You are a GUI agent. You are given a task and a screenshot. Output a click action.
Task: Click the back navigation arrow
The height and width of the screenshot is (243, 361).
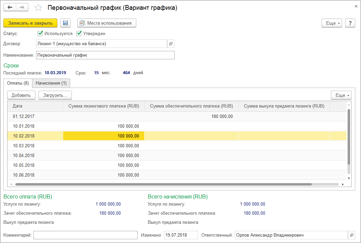coord(10,7)
